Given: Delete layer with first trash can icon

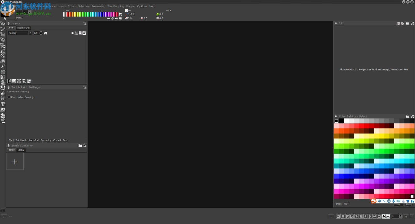Looking at the screenshot, I should tap(19, 81).
